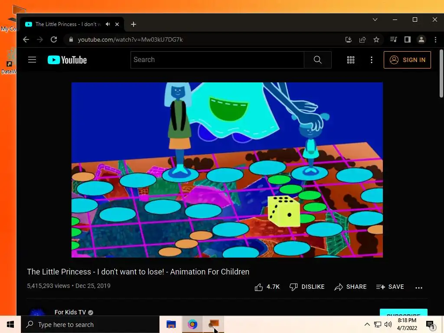Share this page from the address bar icon
Screen dimensions: 444x333
(x=362, y=39)
